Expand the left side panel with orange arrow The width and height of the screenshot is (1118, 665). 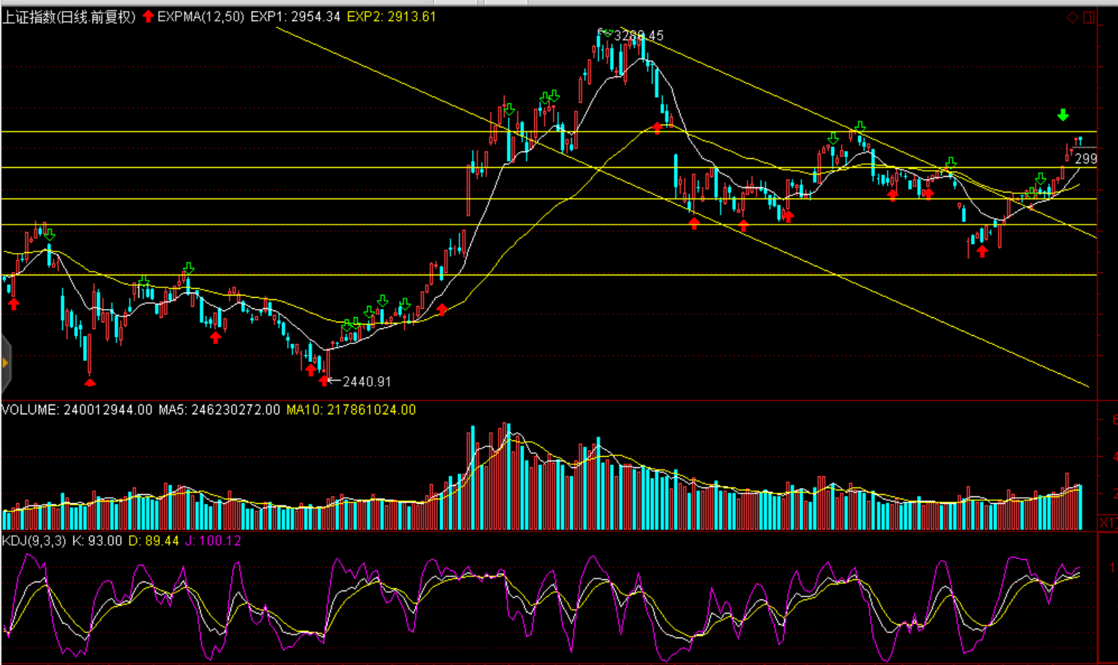coord(5,363)
